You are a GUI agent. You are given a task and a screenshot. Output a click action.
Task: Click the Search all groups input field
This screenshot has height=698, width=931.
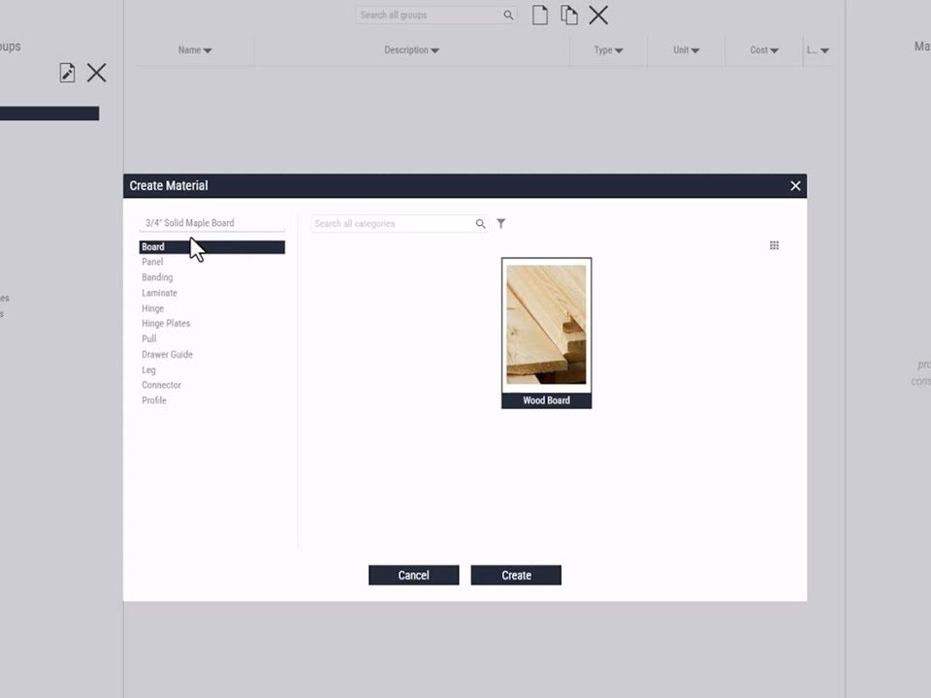pos(427,15)
